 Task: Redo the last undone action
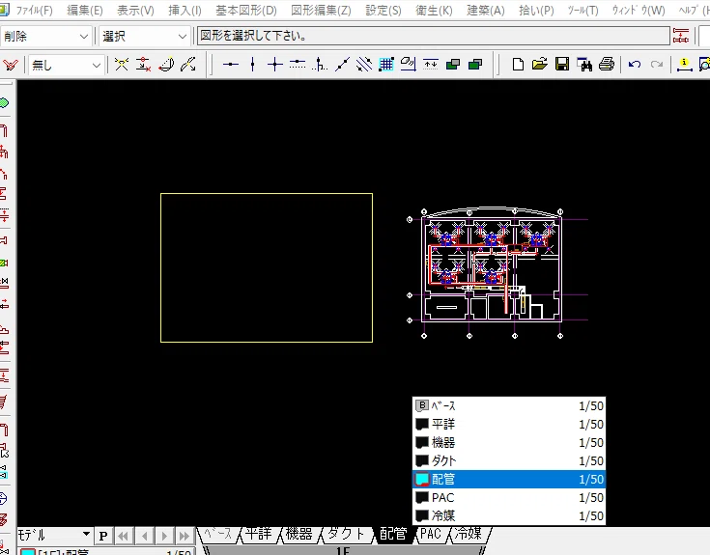(x=657, y=65)
